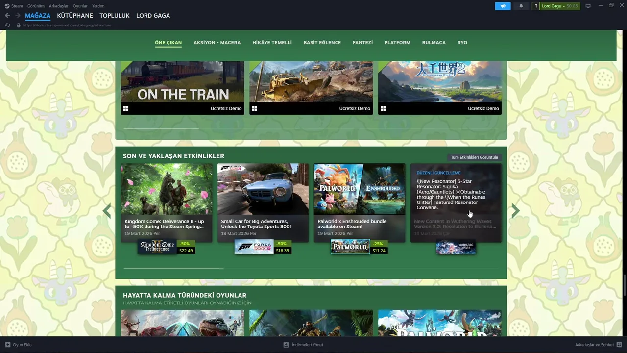Open the excavator game demo thumbnail
The height and width of the screenshot is (353, 627).
pyautogui.click(x=311, y=82)
